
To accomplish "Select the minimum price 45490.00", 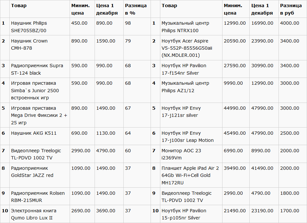I will (x=235, y=133).
